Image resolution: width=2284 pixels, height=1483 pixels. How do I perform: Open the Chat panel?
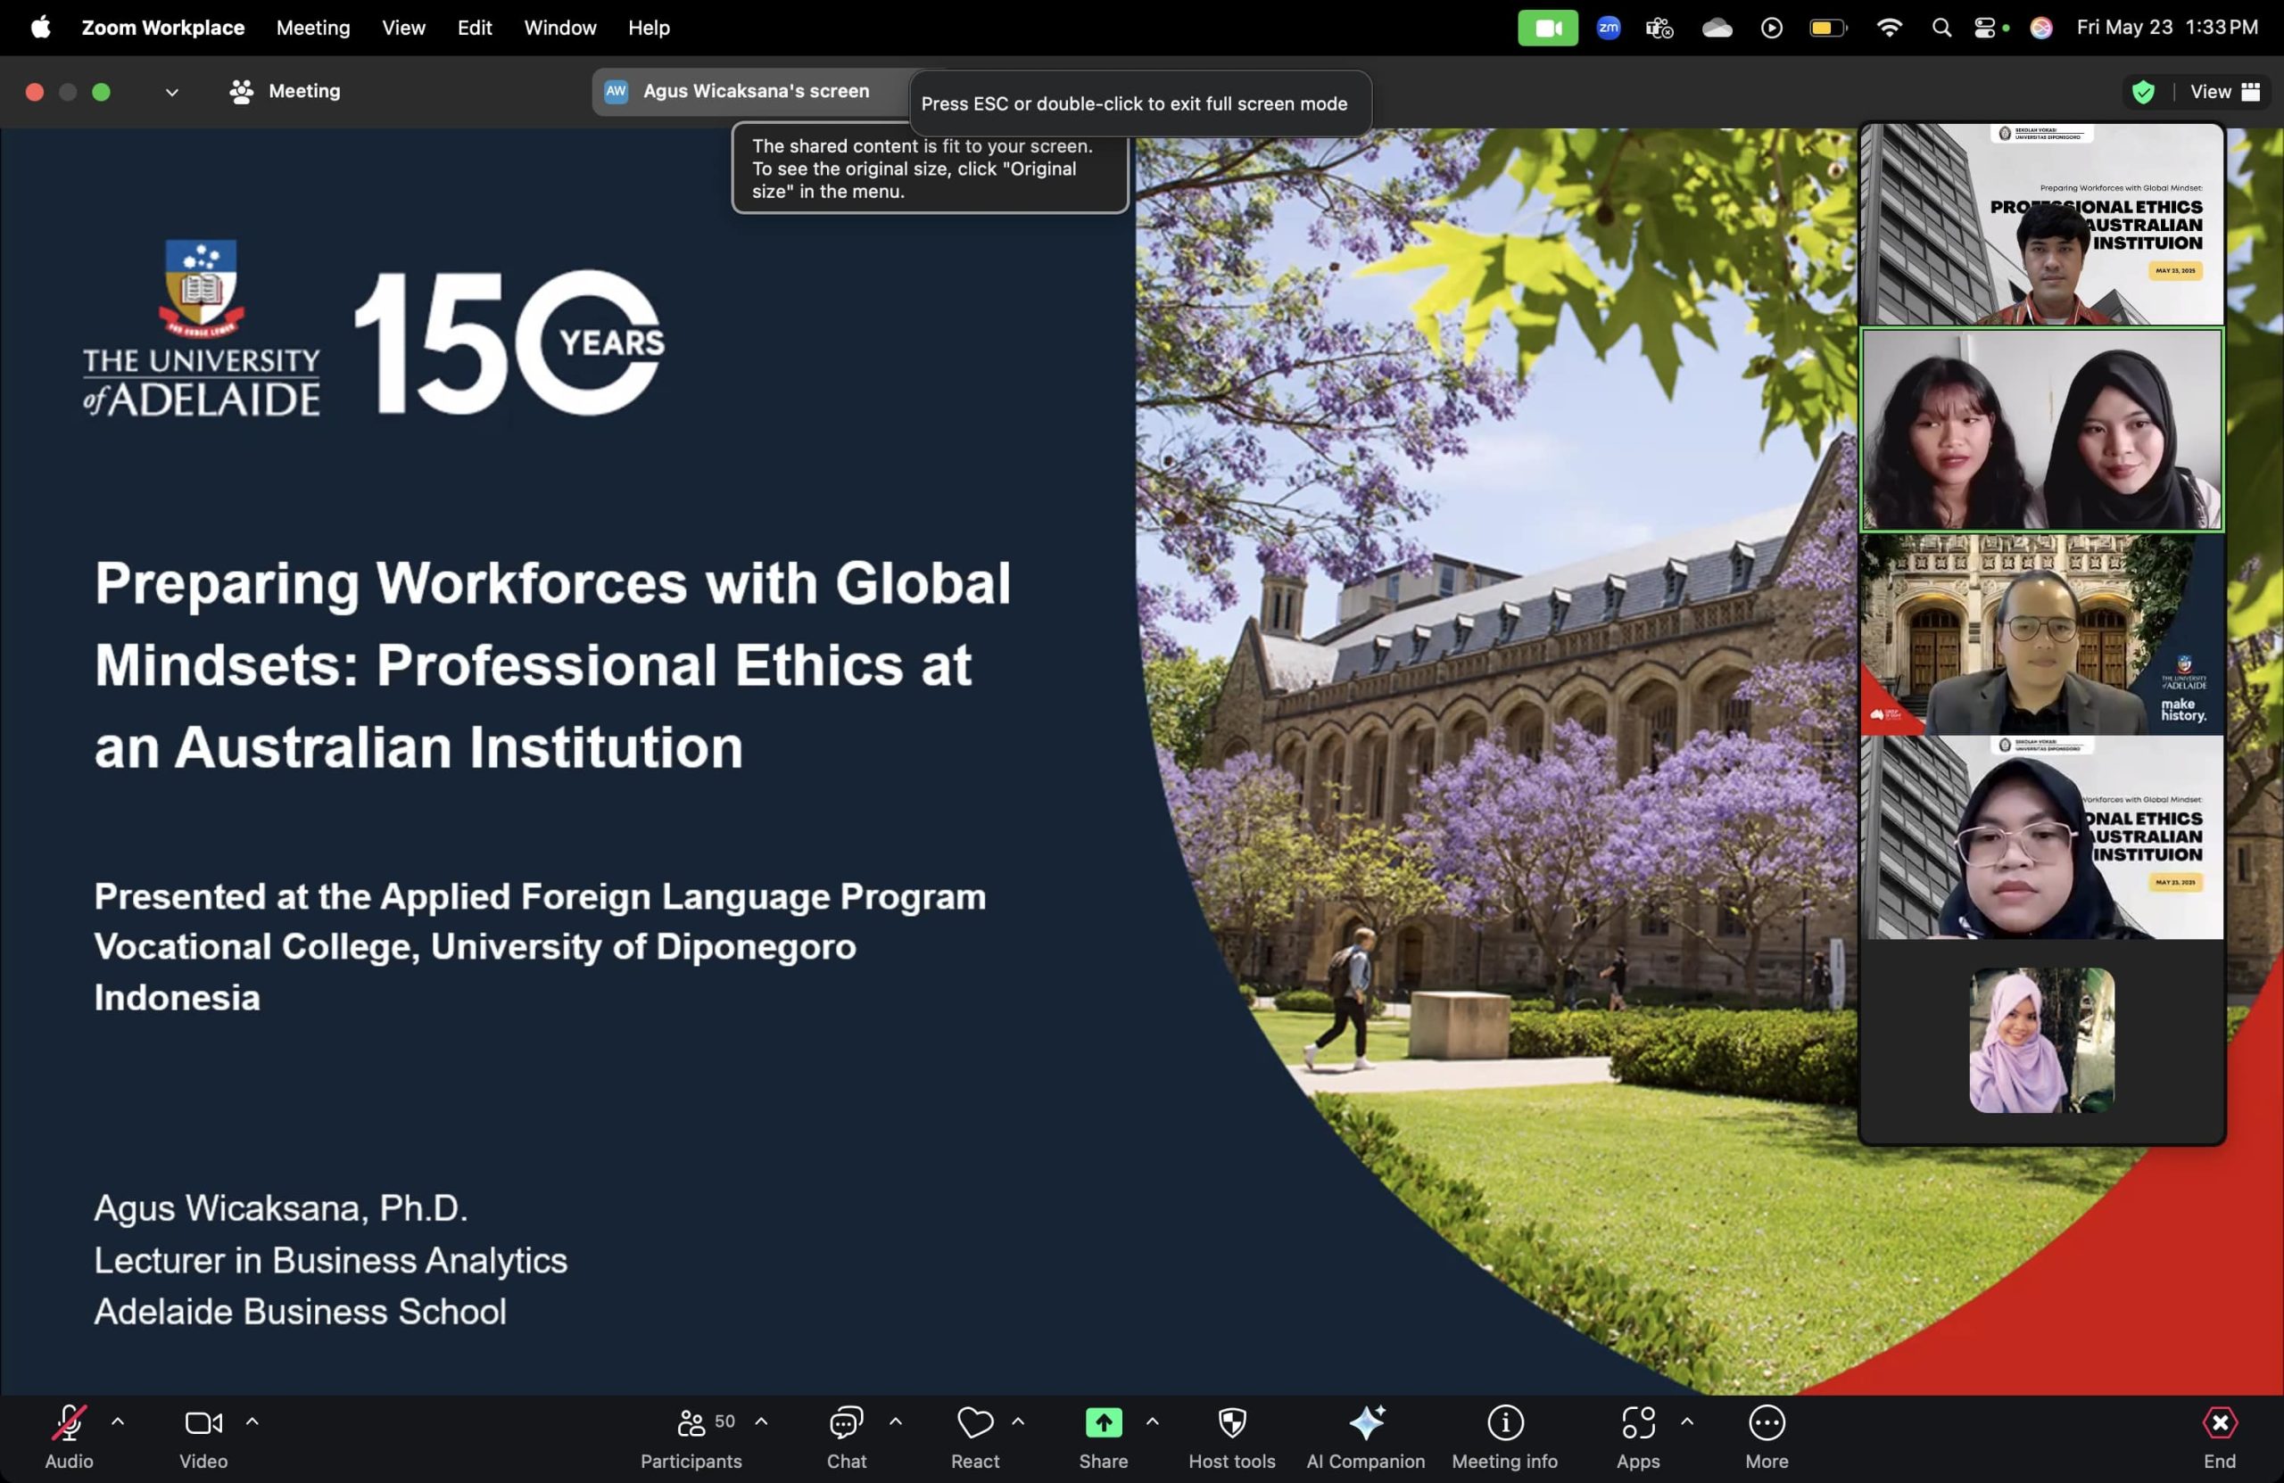846,1435
